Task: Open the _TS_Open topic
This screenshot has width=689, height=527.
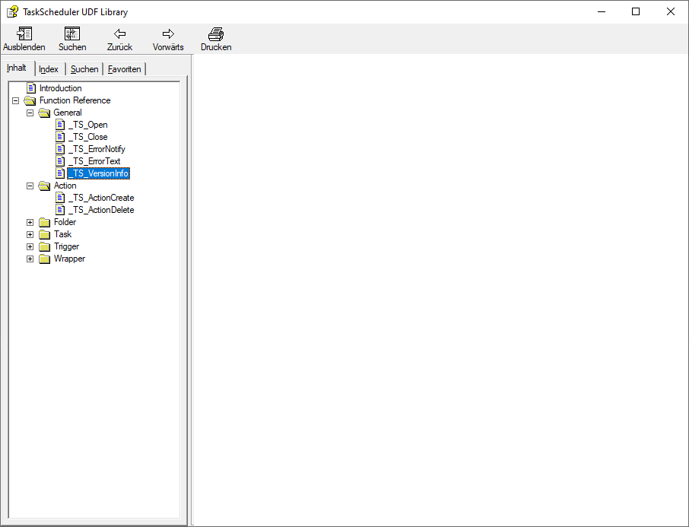Action: click(87, 125)
